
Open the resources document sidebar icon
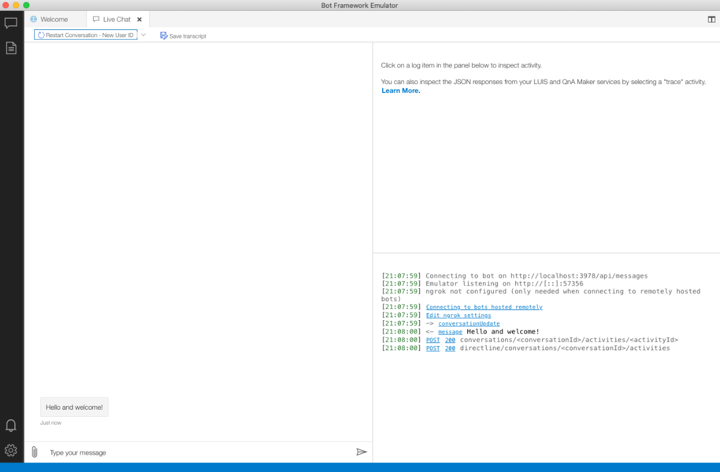pos(11,48)
